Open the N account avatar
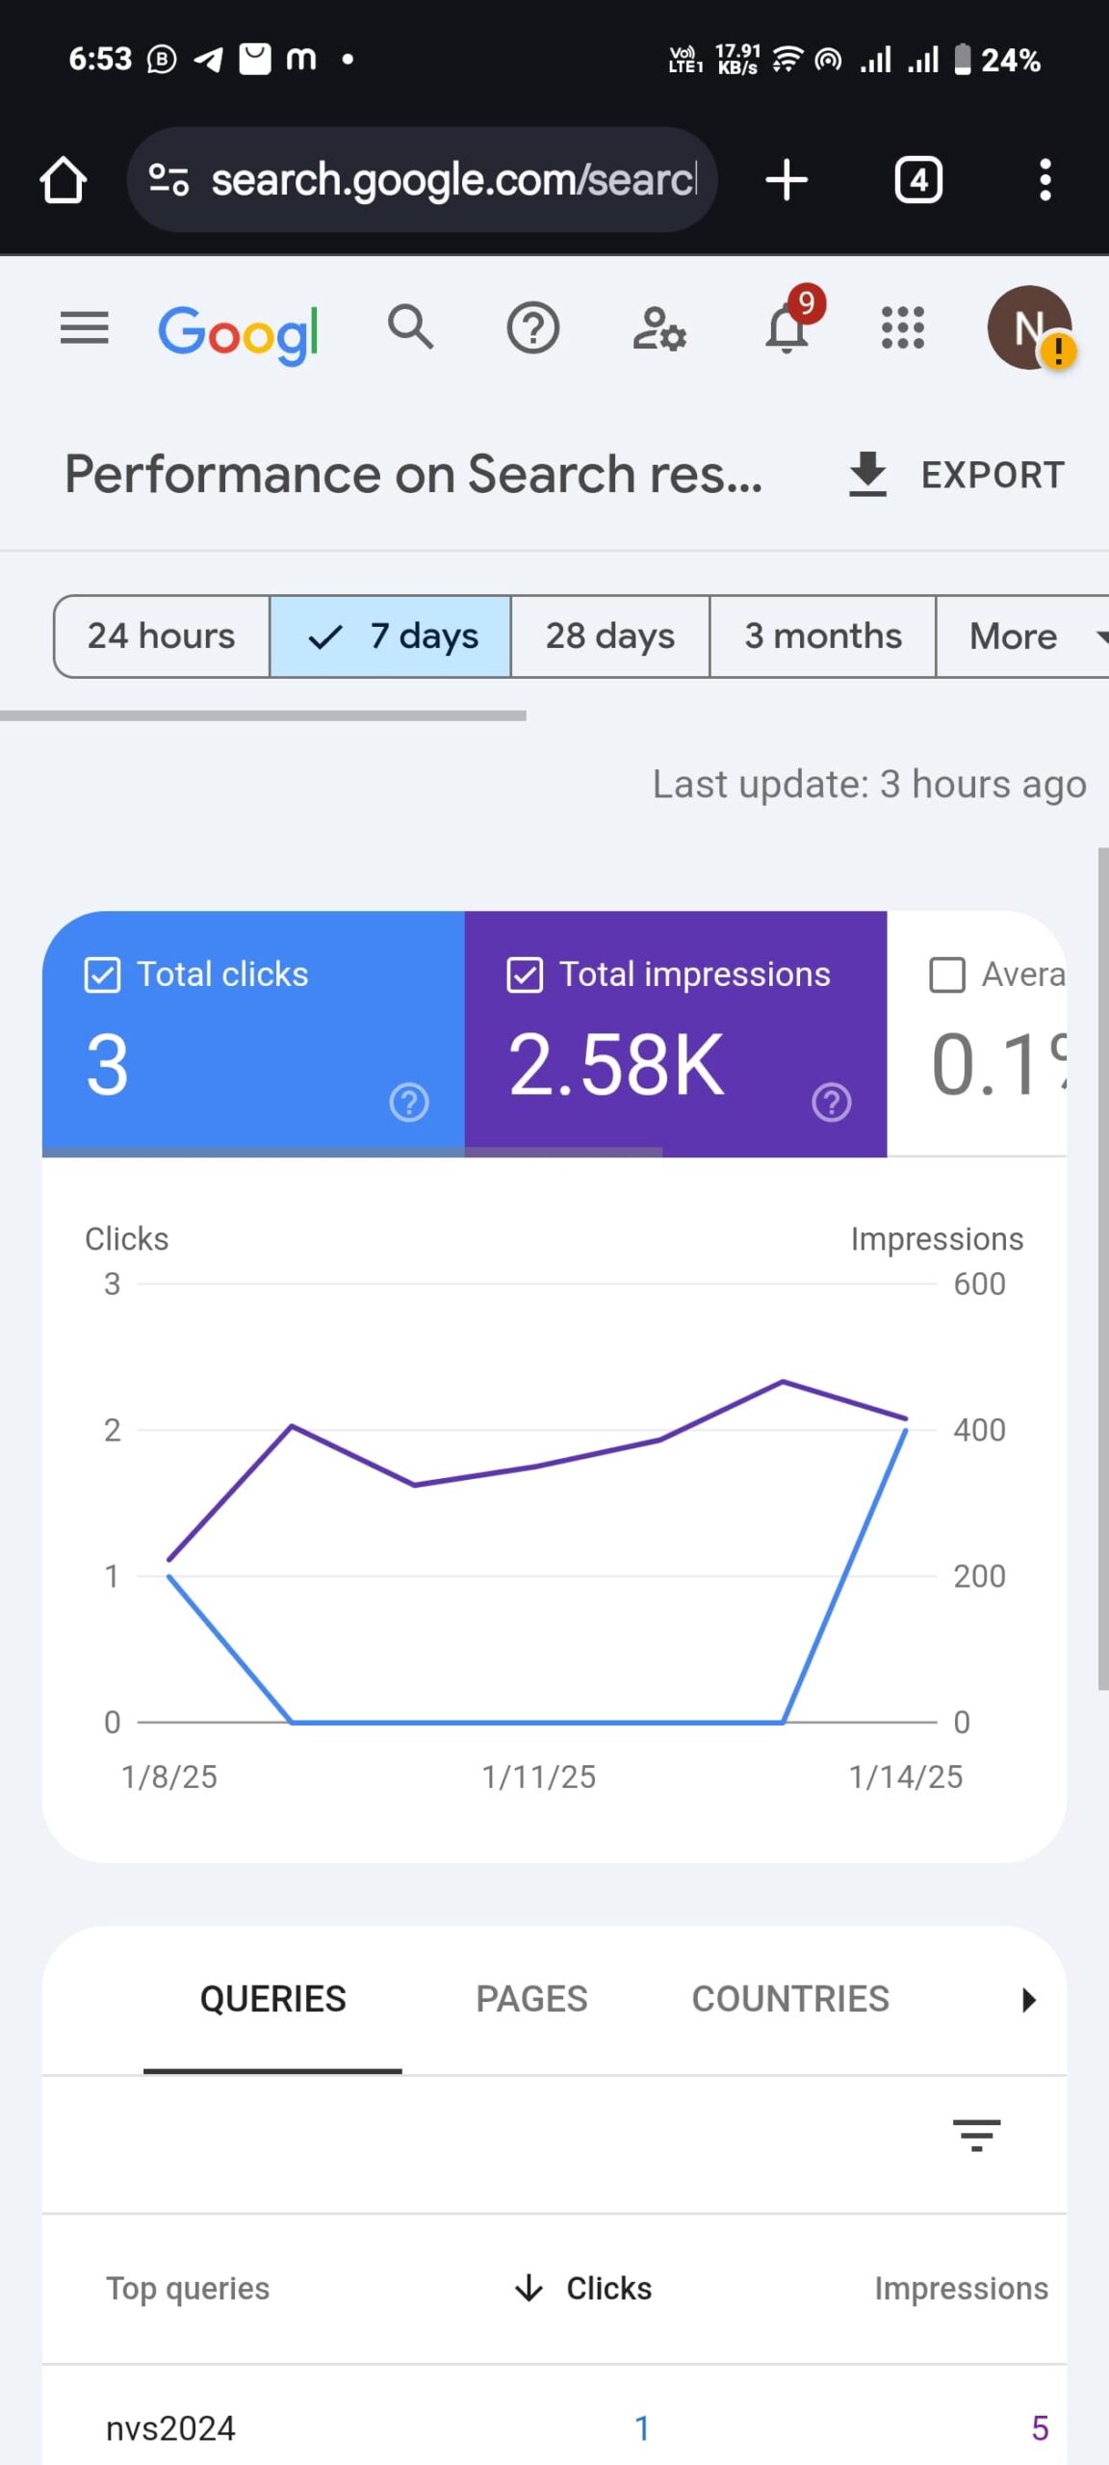Viewport: 1109px width, 2465px height. (1030, 328)
